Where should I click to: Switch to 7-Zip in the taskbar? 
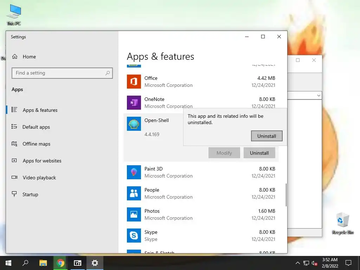pyautogui.click(x=78, y=263)
